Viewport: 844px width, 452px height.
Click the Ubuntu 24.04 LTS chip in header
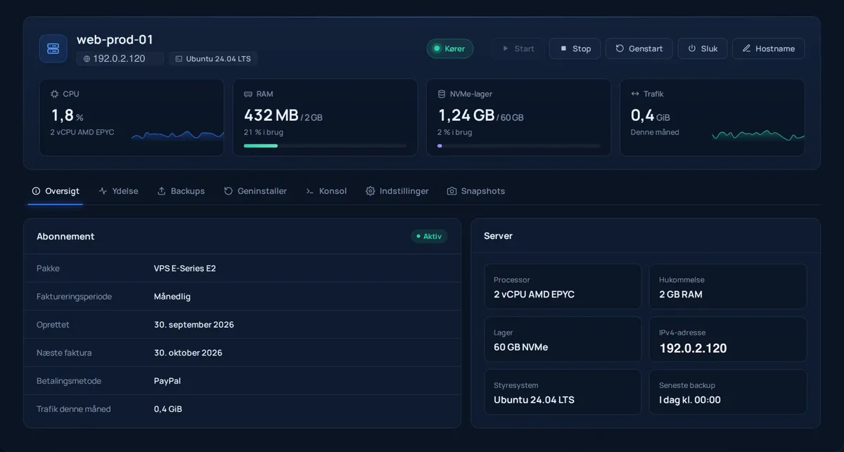[x=213, y=59]
